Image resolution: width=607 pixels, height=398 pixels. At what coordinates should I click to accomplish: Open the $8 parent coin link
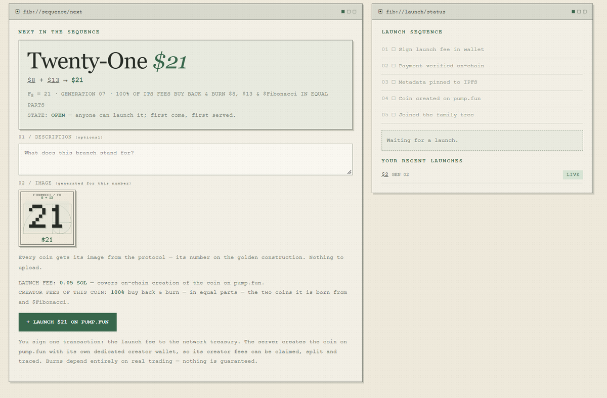pos(31,80)
